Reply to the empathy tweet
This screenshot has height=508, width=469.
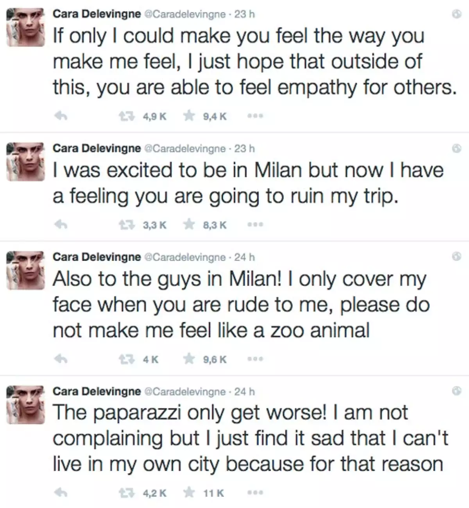tap(61, 116)
